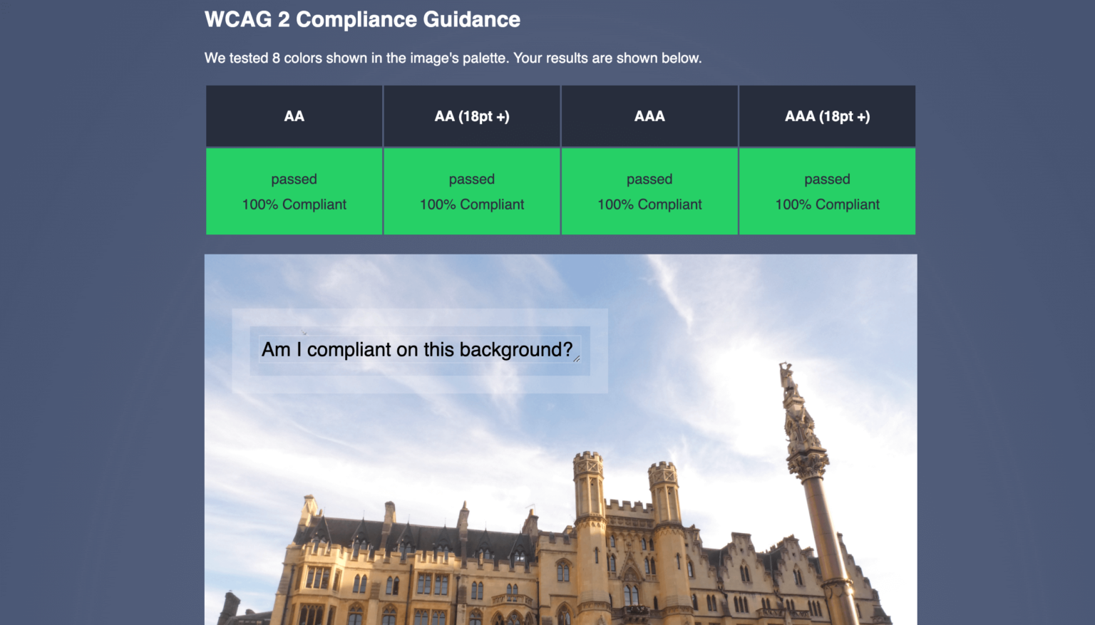This screenshot has width=1095, height=625.
Task: Click the AAA (18pt +) column header
Action: [x=827, y=115]
